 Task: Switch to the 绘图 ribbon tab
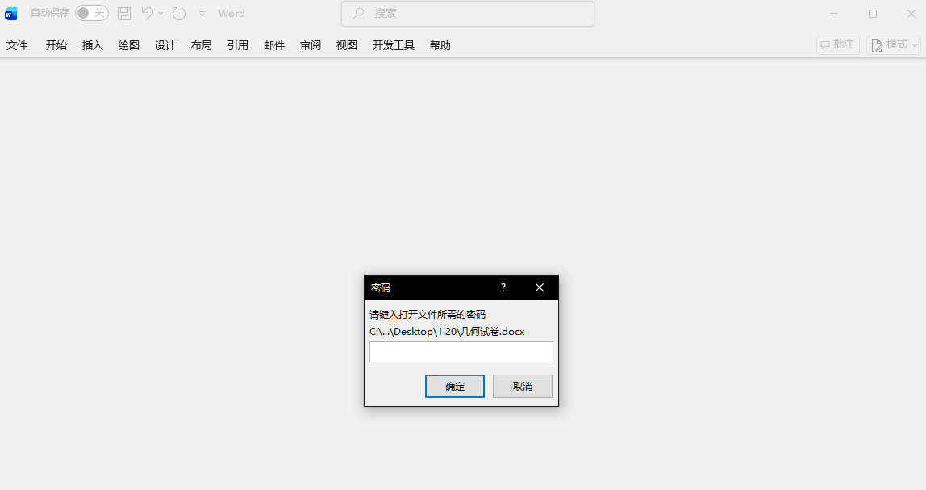pyautogui.click(x=128, y=45)
